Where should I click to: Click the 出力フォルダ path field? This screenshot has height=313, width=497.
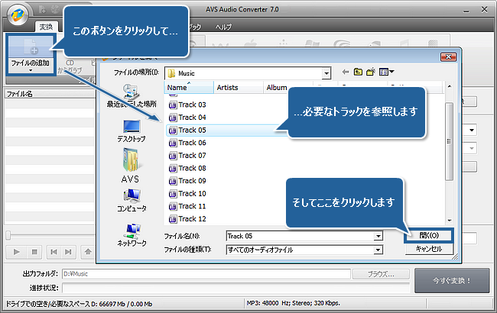(x=206, y=274)
